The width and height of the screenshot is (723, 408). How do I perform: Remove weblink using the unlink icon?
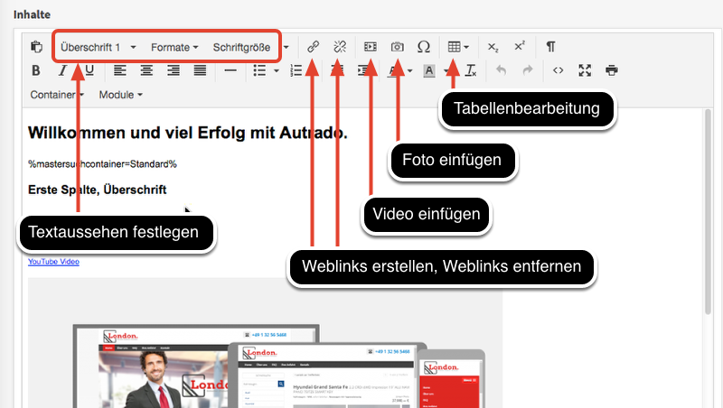pyautogui.click(x=340, y=47)
